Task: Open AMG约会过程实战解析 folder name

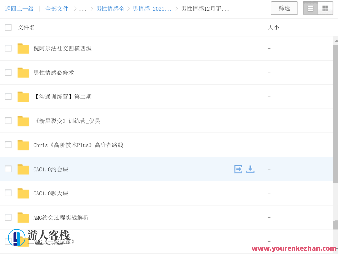Action: click(x=61, y=217)
